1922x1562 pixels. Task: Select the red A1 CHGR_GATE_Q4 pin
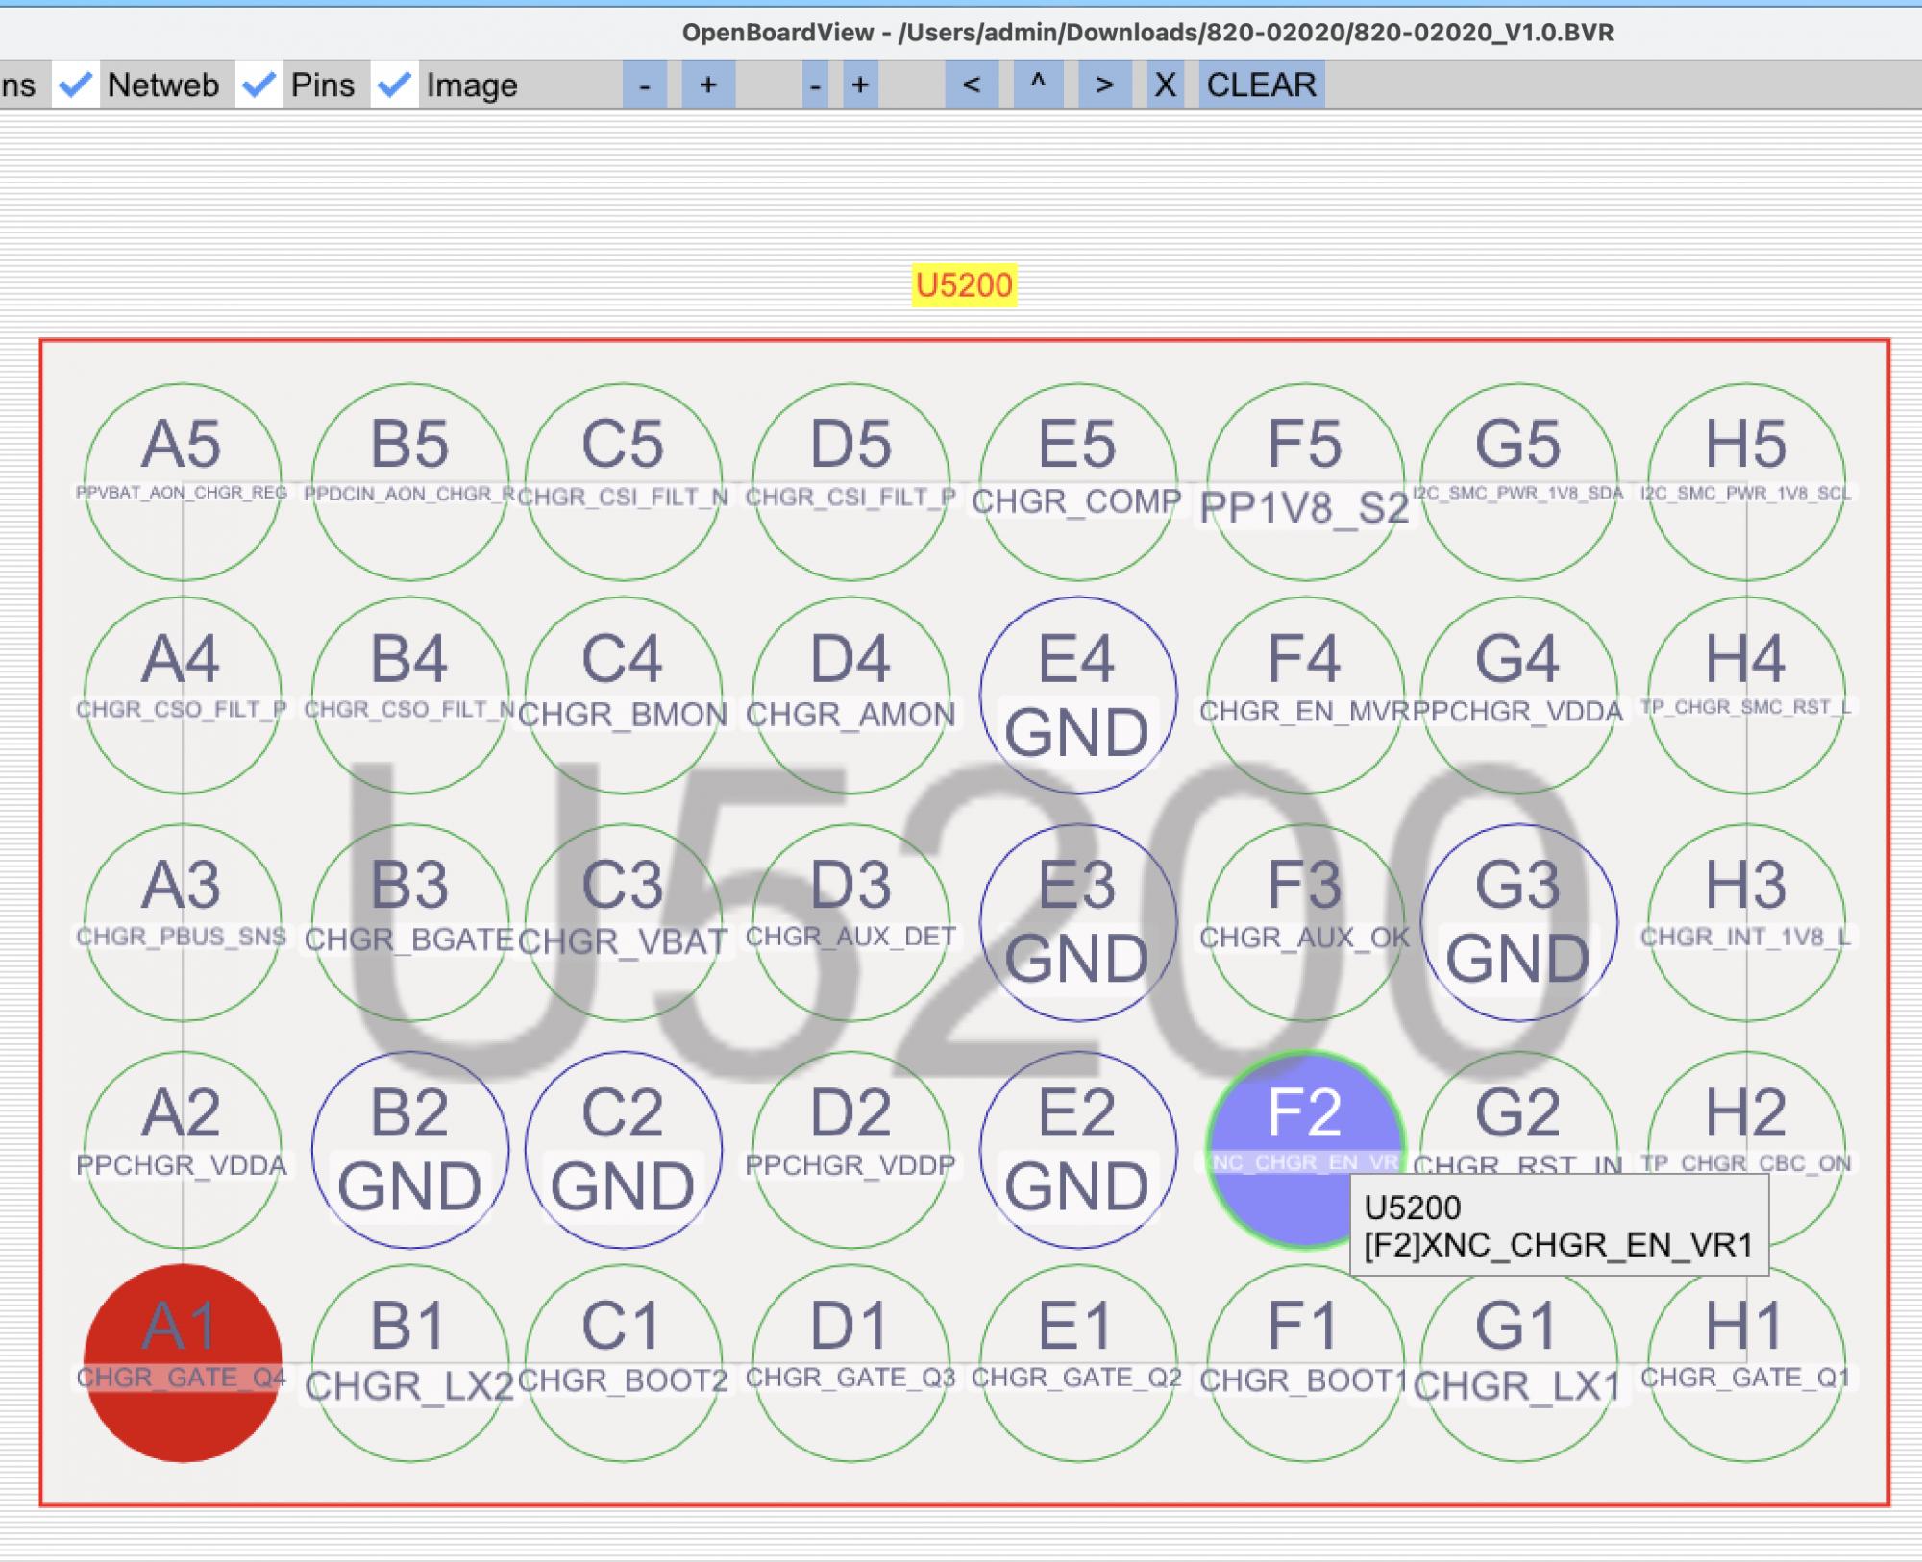182,1362
